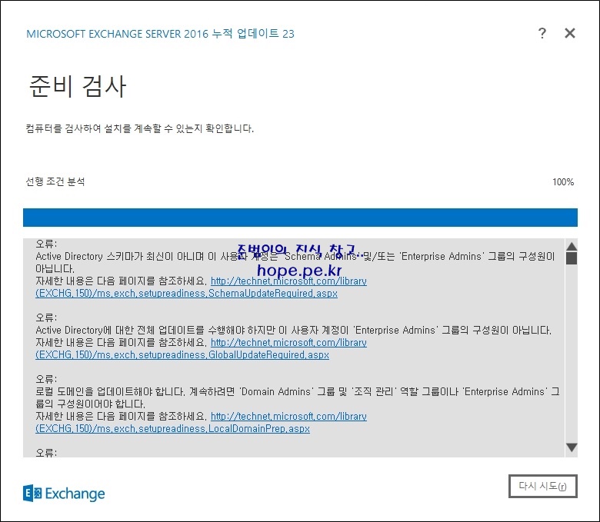Click the scrollbar down arrow in the error list
The image size is (600, 522).
[x=572, y=447]
